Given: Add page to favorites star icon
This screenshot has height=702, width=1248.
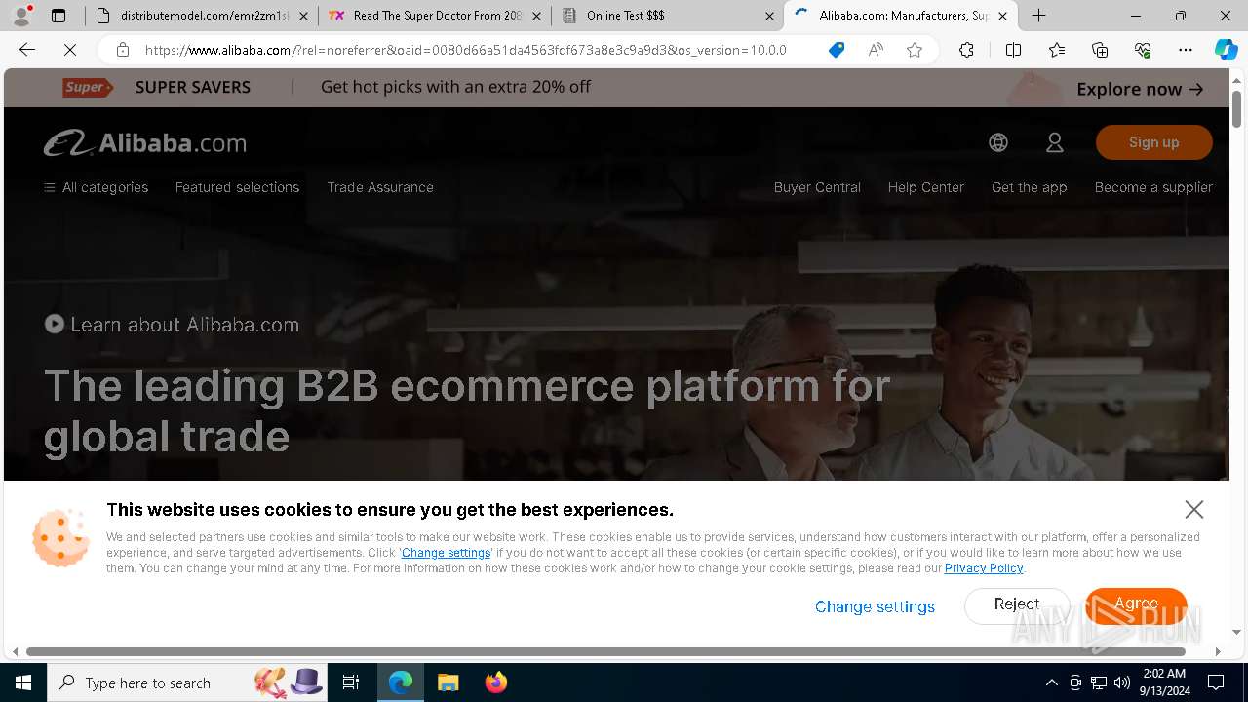Looking at the screenshot, I should (915, 50).
